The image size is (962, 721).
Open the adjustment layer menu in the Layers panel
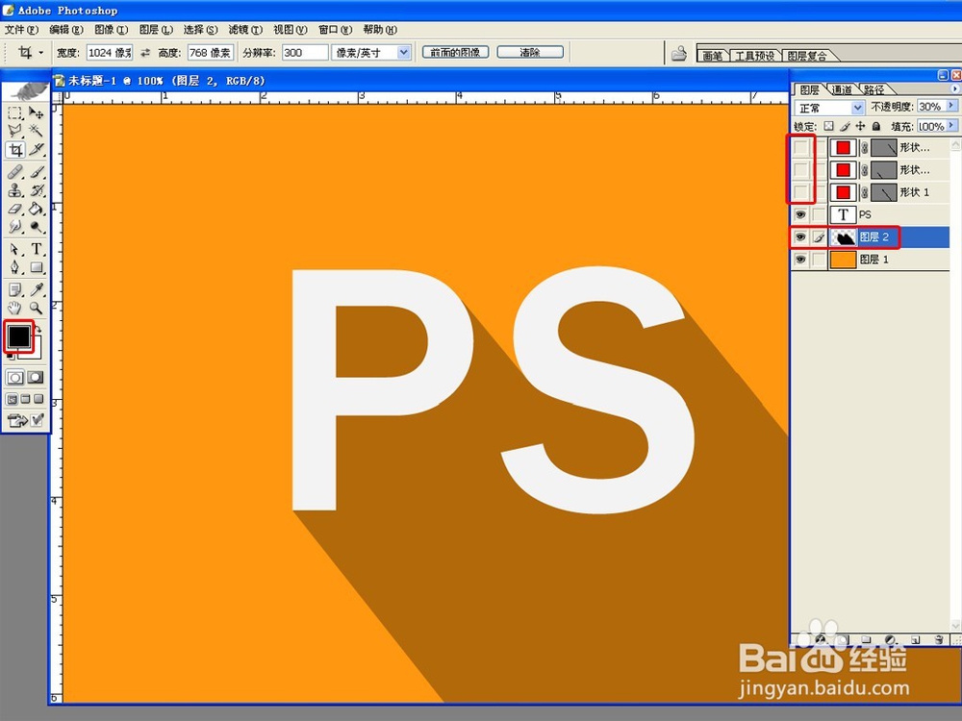pos(890,639)
